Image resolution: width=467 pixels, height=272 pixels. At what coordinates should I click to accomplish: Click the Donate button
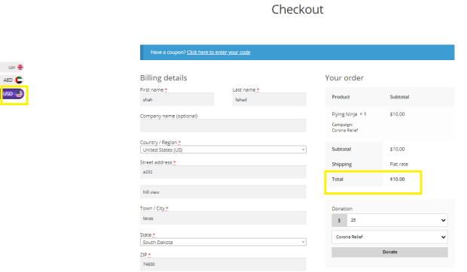tap(389, 252)
